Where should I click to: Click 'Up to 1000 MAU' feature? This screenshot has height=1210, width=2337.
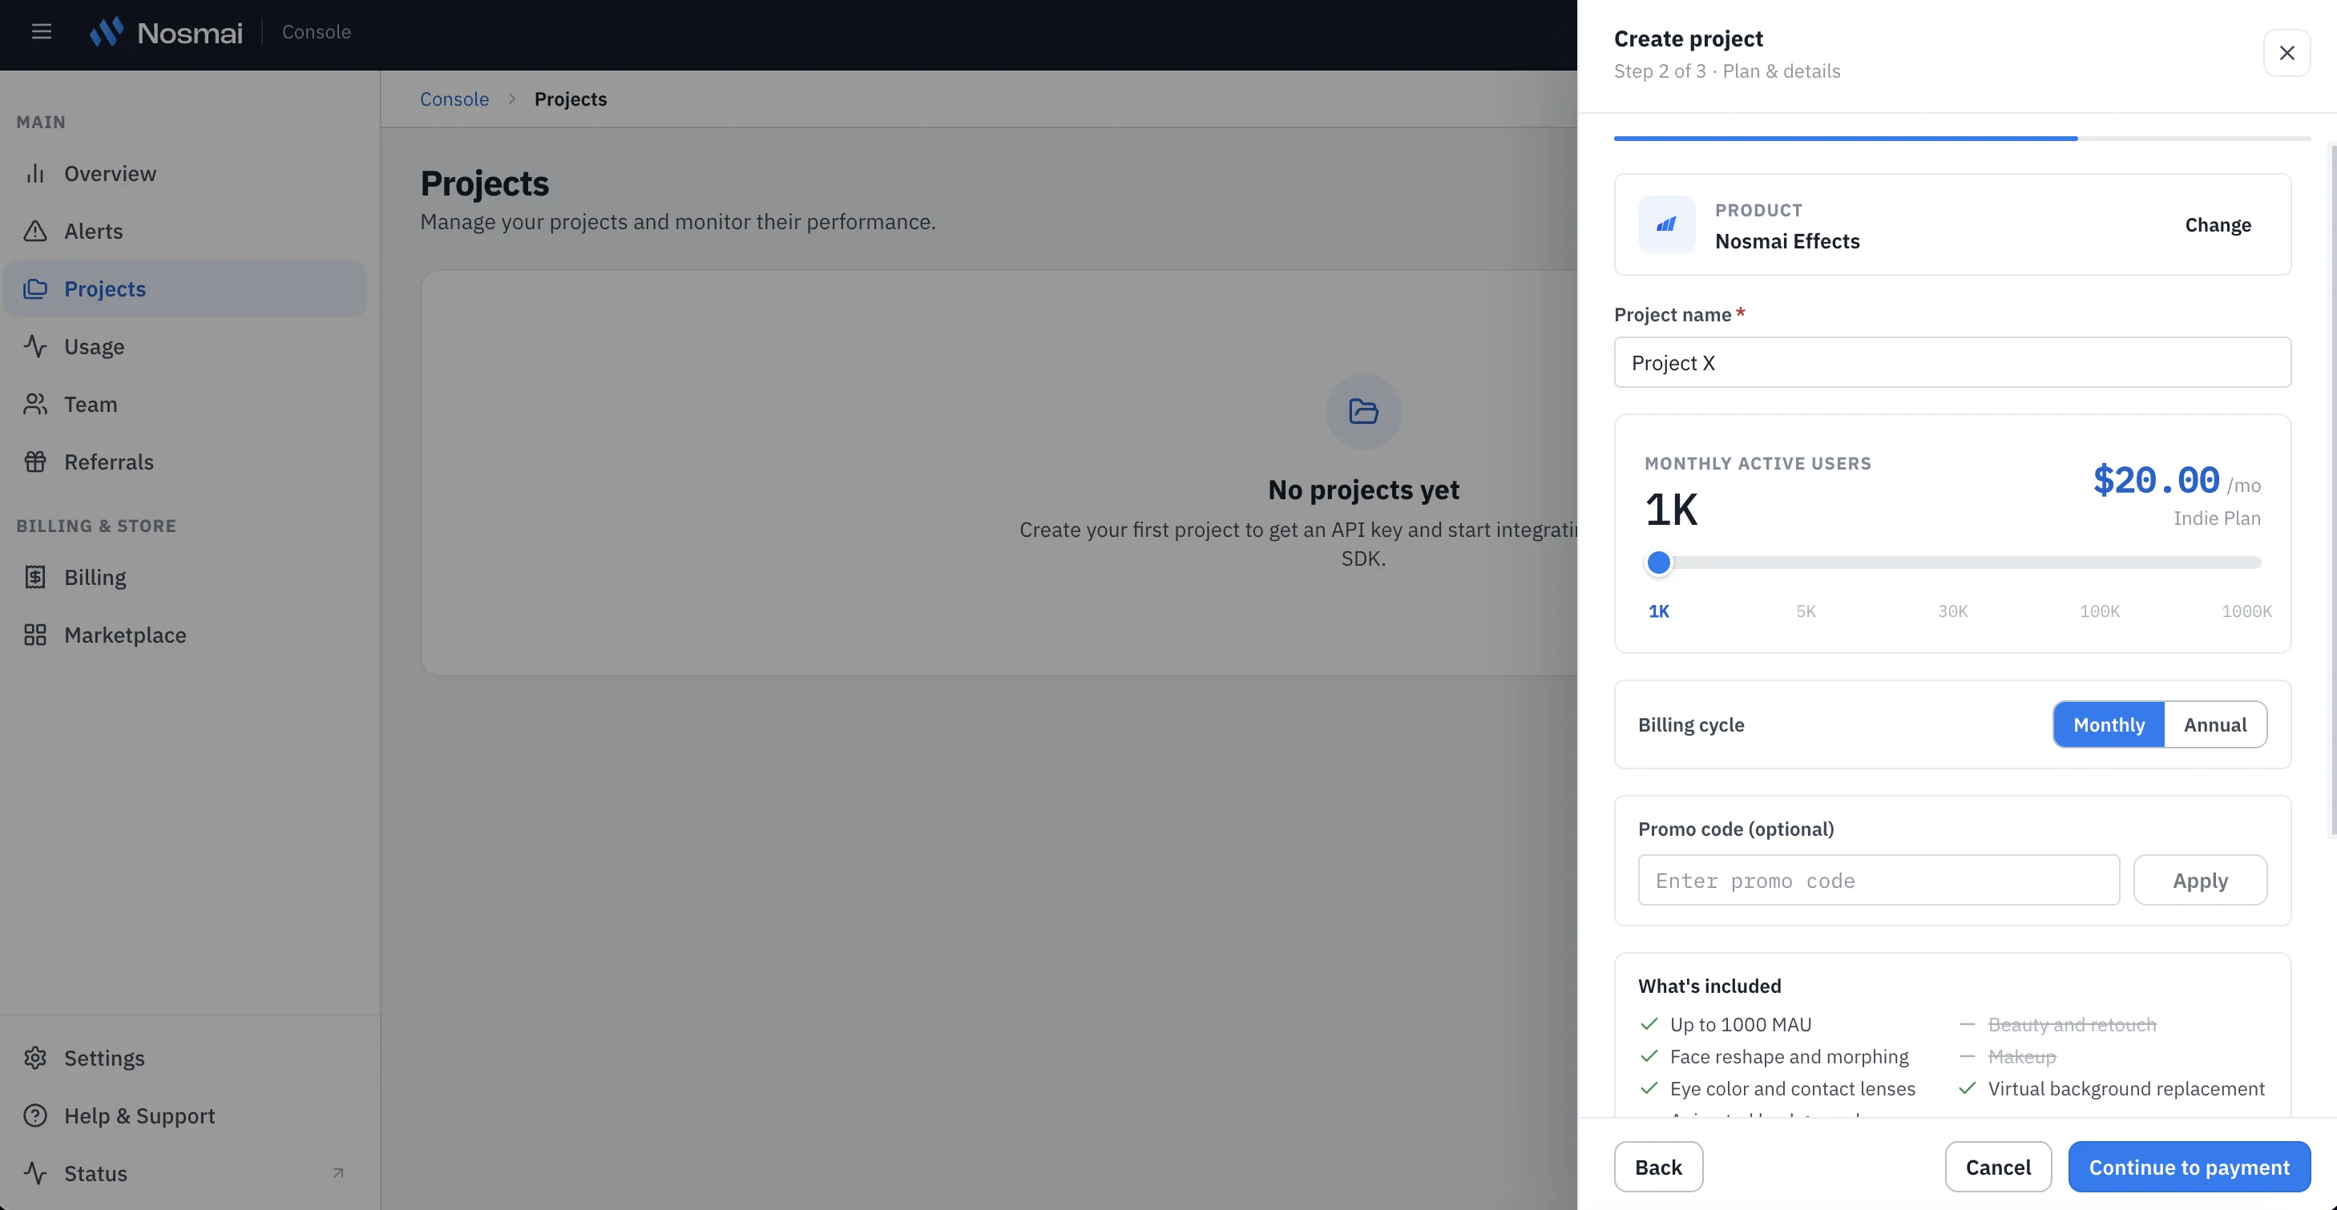point(1740,1024)
